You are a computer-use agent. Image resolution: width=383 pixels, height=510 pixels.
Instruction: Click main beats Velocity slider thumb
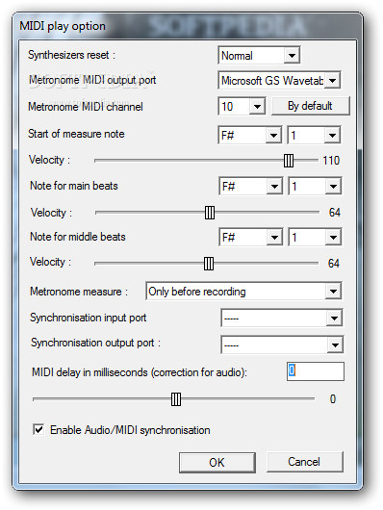pyautogui.click(x=210, y=213)
